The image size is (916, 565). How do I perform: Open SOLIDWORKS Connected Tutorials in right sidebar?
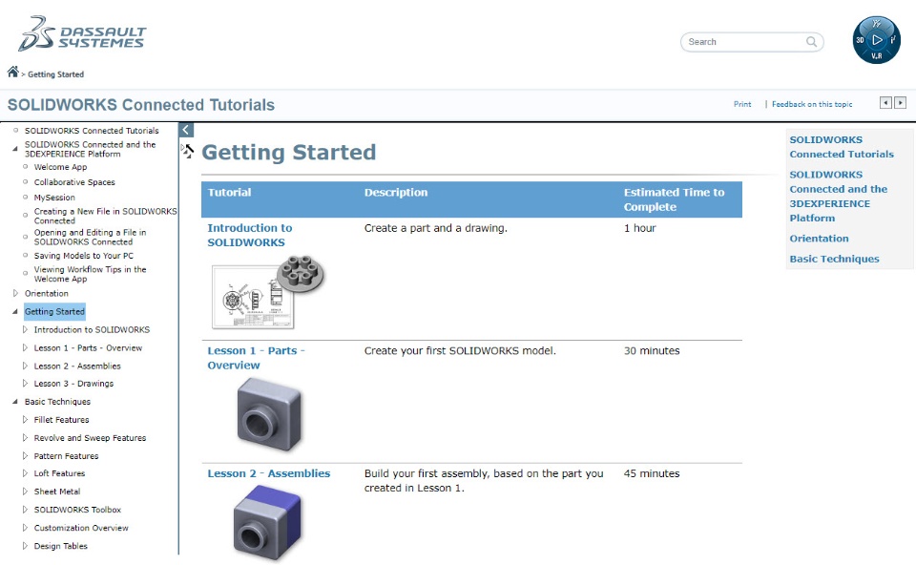[842, 147]
